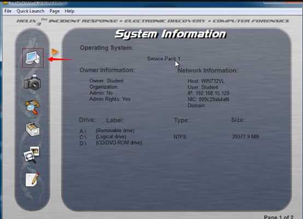Click Host: WIN732VL entry
This screenshot has height=219, width=303.
(206, 81)
